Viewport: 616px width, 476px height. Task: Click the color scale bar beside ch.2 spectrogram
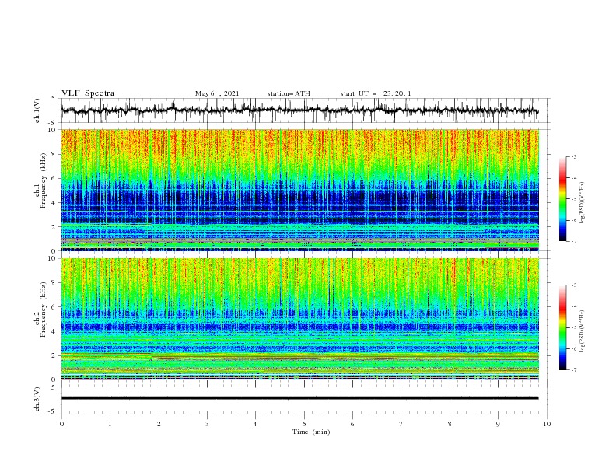(563, 327)
